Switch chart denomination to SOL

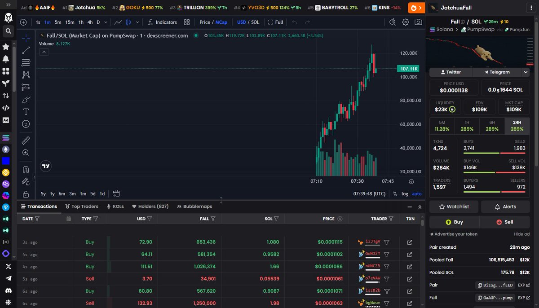coord(255,22)
